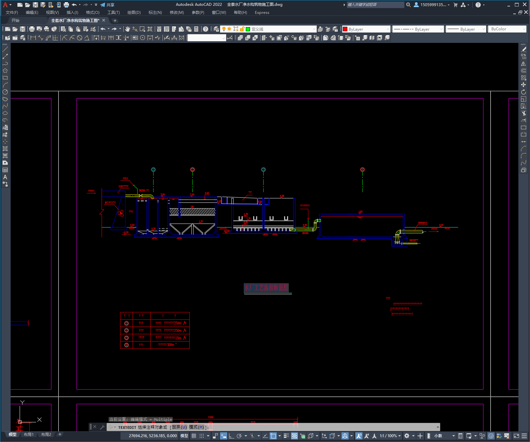Click the search magnifier icon in title bar
The width and height of the screenshot is (530, 442).
(409, 5)
